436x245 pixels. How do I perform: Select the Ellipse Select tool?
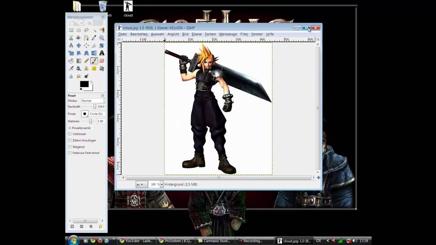(79, 30)
